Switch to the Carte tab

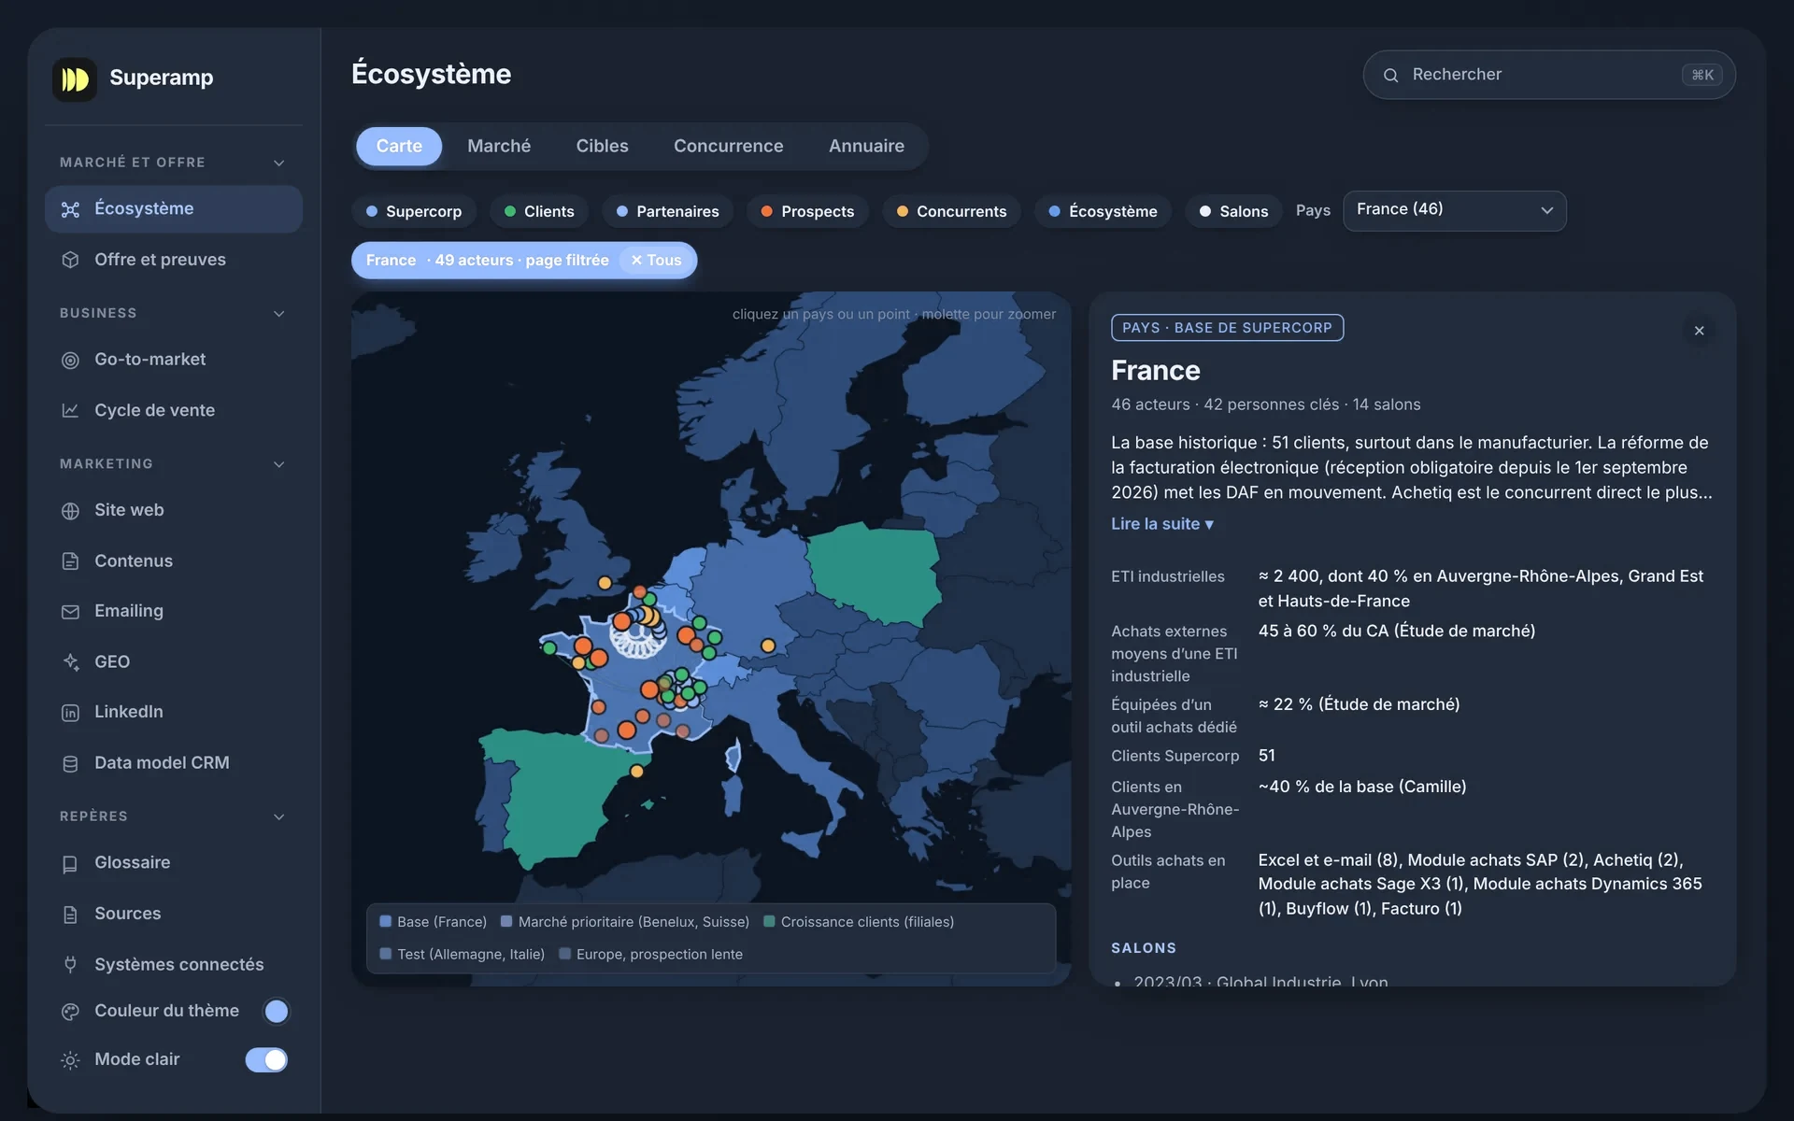[x=399, y=146]
